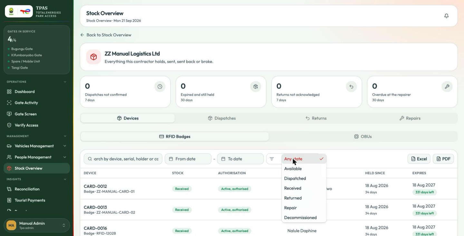464x236 pixels.
Task: Choose Dispatched from the state list
Action: pyautogui.click(x=304, y=179)
